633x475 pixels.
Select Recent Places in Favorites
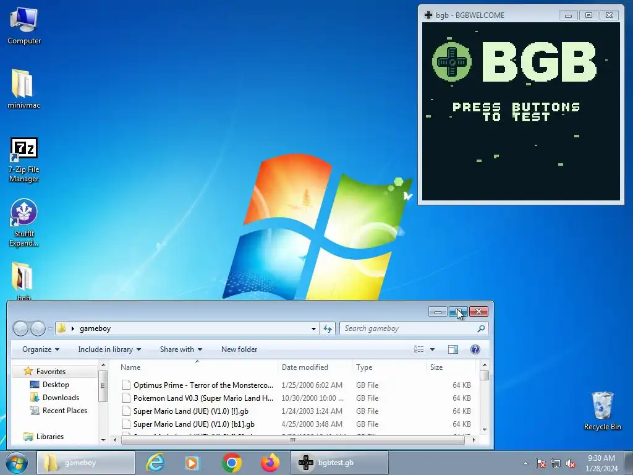pyautogui.click(x=64, y=411)
